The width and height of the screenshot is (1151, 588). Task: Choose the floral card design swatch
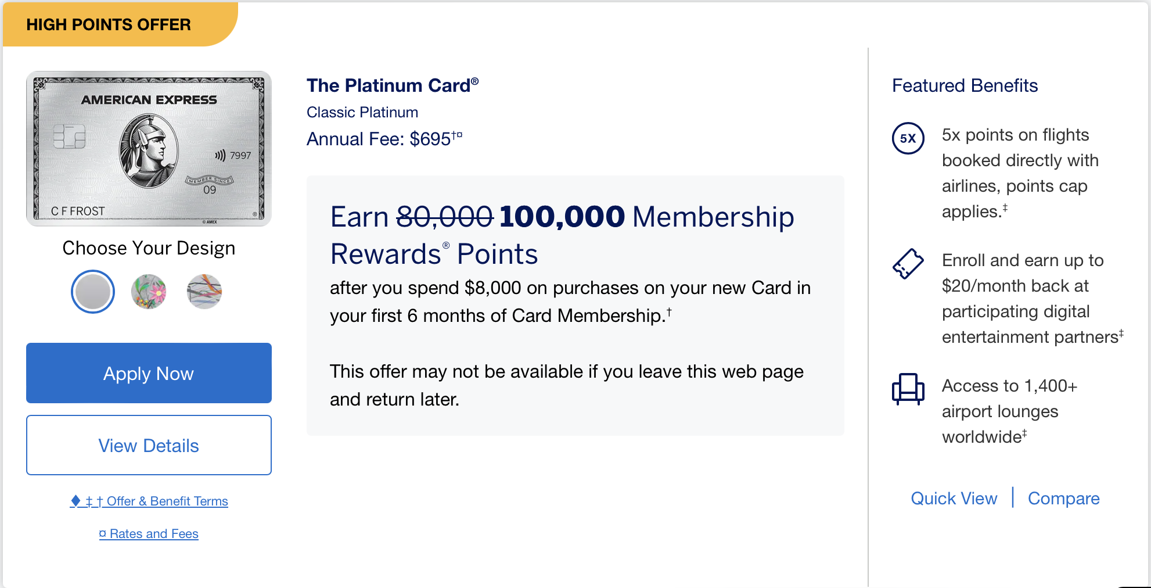[x=149, y=292]
